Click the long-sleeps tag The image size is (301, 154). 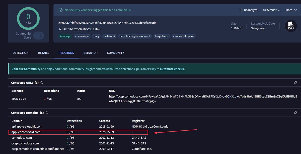(162, 36)
